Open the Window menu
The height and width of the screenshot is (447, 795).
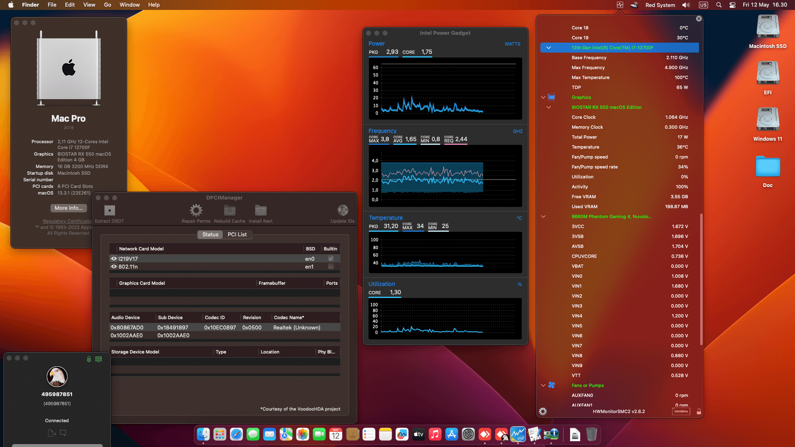(130, 5)
